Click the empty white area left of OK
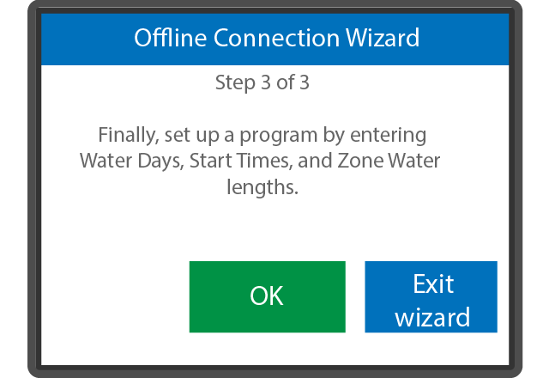549x378 pixels. [x=116, y=296]
